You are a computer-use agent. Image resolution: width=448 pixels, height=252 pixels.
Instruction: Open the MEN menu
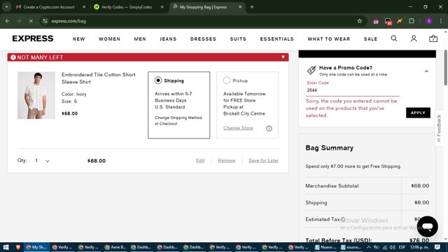[140, 39]
